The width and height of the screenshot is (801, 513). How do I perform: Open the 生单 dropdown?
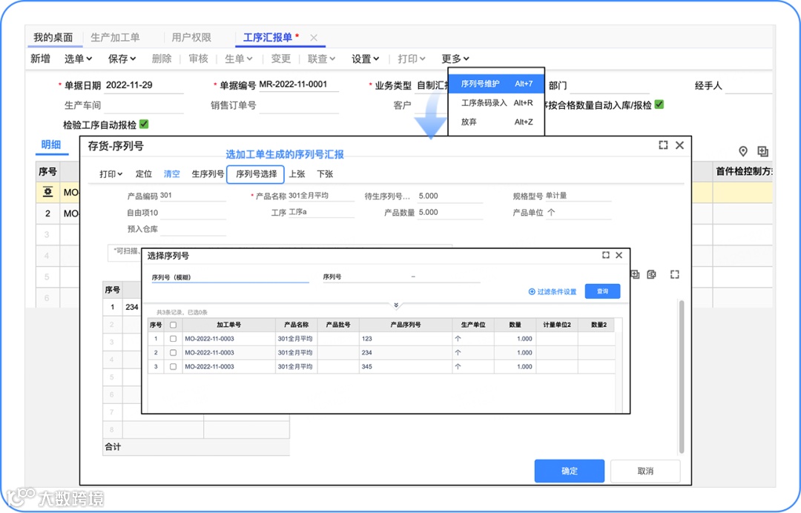click(239, 59)
